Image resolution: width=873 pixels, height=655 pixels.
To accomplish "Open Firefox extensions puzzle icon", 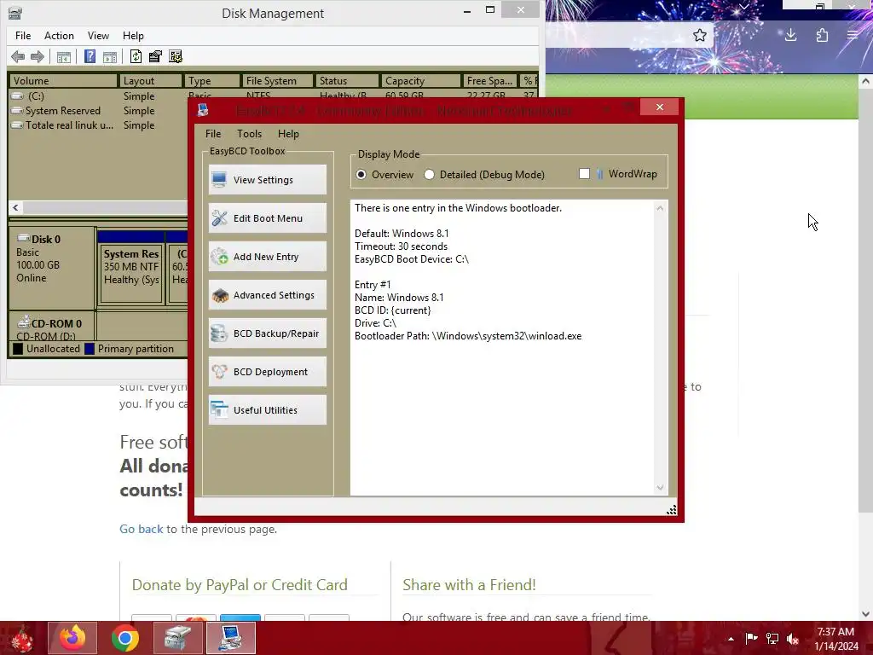I will coord(822,36).
